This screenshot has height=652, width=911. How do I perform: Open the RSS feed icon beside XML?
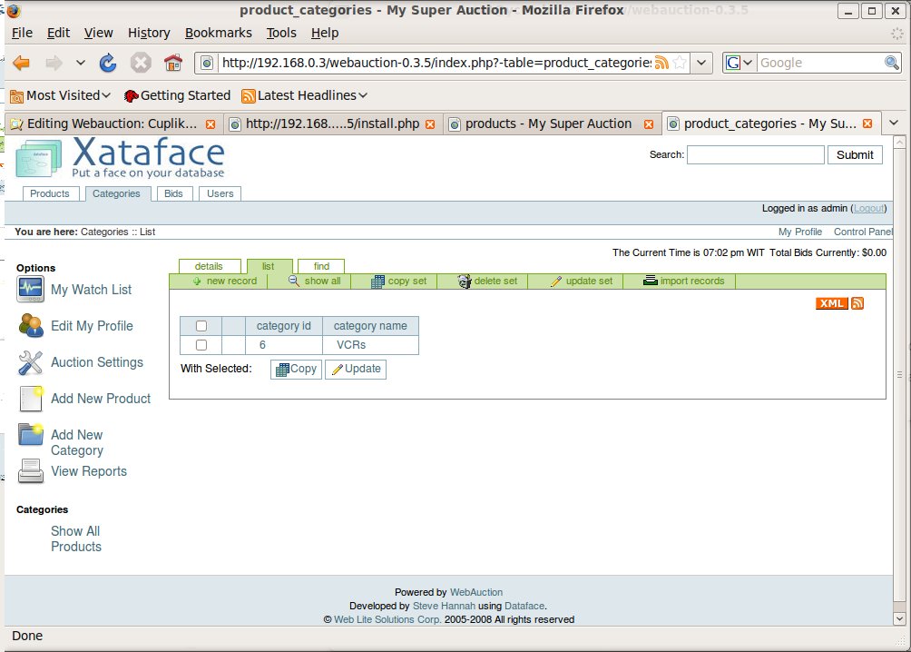click(857, 303)
